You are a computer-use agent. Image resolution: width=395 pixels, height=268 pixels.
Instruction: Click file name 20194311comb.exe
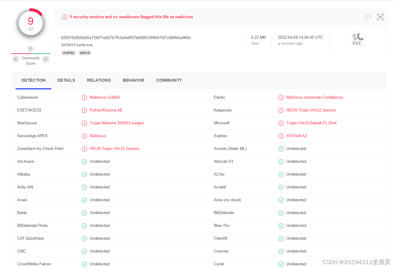77,45
